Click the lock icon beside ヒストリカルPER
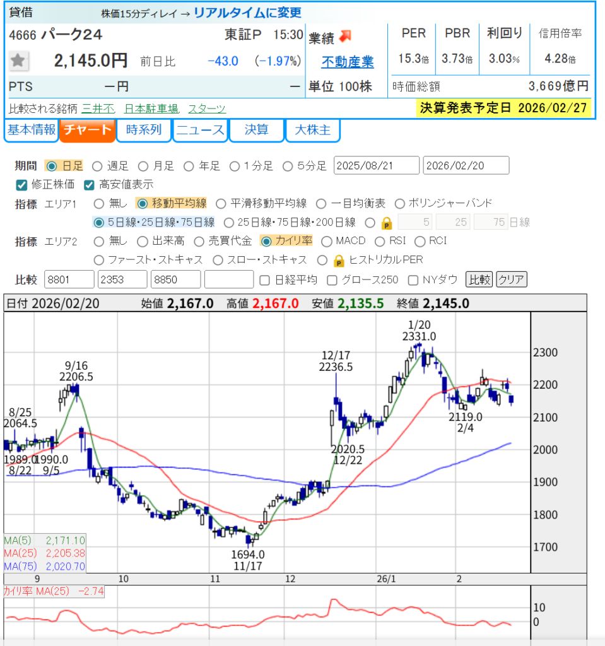The image size is (605, 646). [339, 260]
